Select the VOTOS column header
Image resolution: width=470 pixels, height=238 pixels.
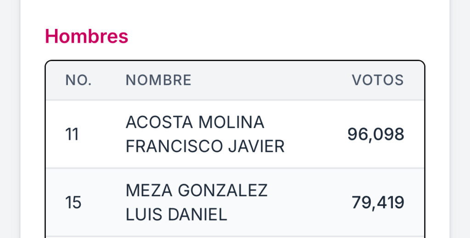[378, 80]
